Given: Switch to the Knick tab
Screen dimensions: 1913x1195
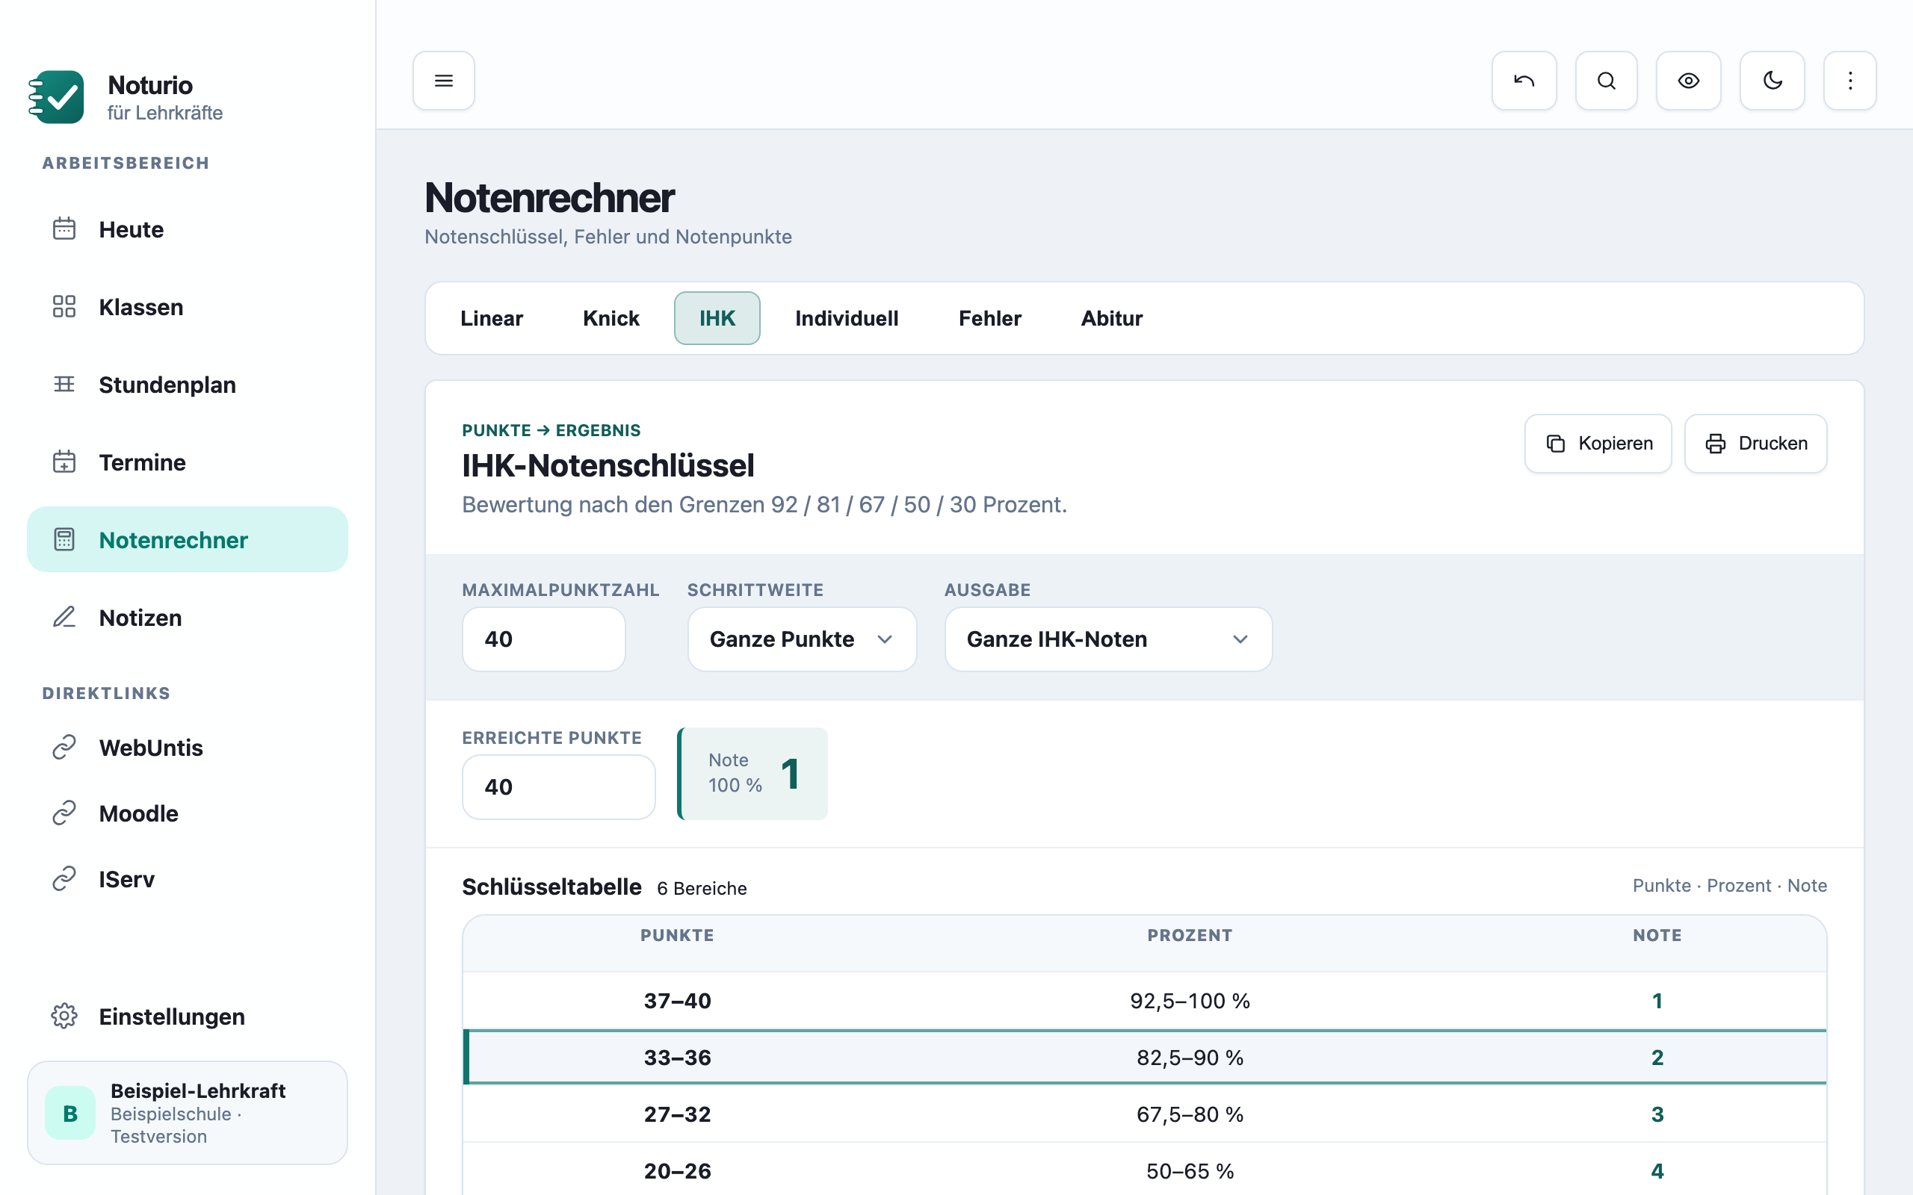Looking at the screenshot, I should (x=611, y=318).
